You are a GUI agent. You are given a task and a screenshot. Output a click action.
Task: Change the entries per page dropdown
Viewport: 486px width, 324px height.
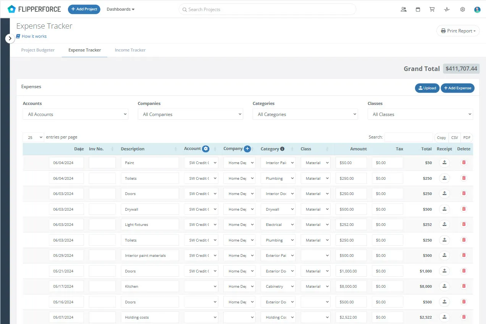(x=34, y=137)
